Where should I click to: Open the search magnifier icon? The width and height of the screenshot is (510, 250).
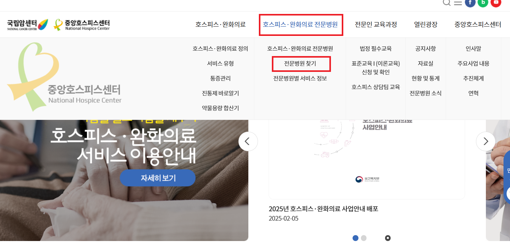coord(446,2)
